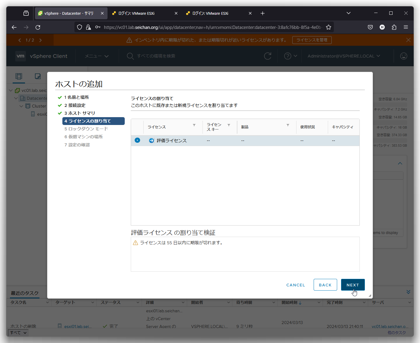Click the browser URL address field
Image resolution: width=420 pixels, height=343 pixels.
point(211,27)
